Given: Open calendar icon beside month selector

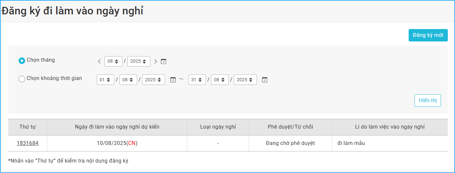Looking at the screenshot, I should coord(164,61).
